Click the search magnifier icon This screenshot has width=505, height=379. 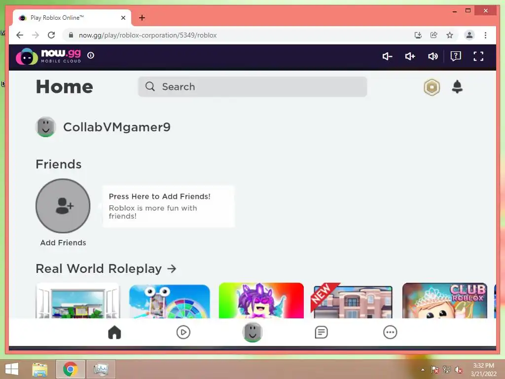(150, 86)
